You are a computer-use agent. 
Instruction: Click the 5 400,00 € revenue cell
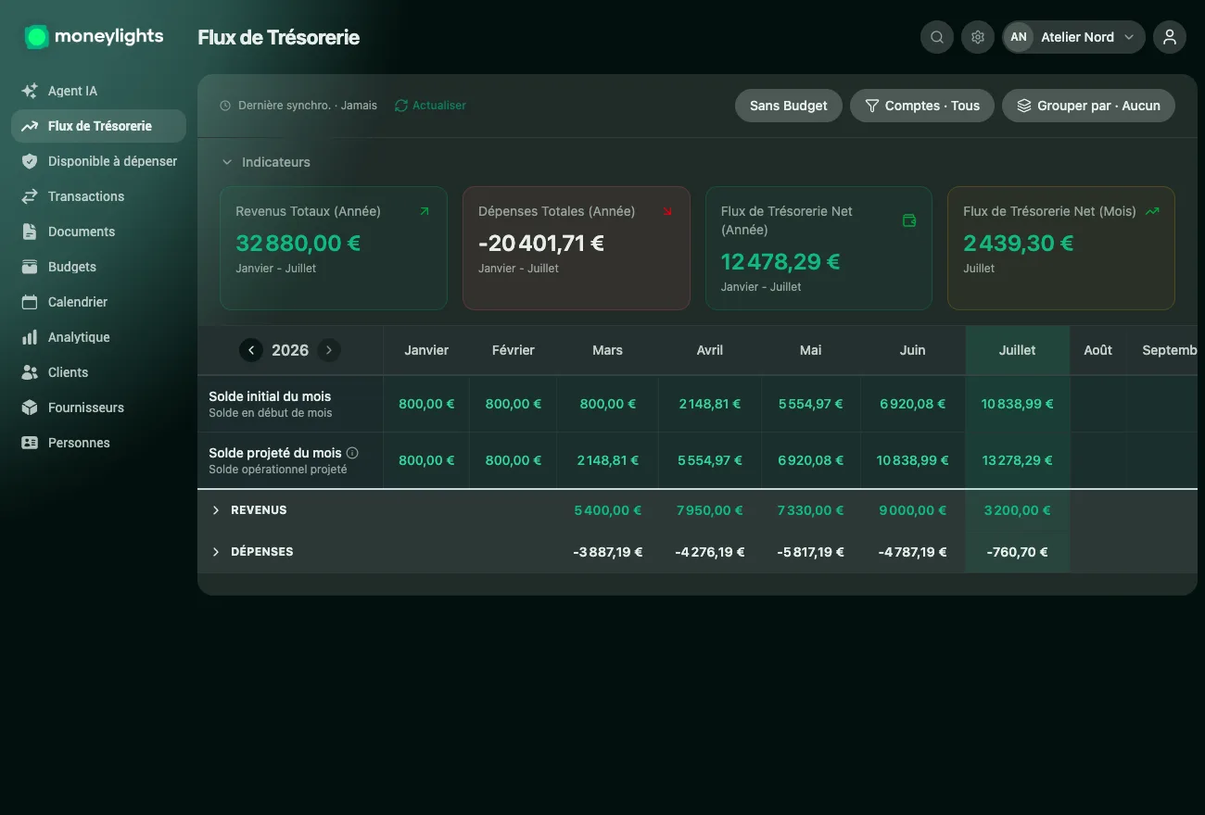[x=608, y=510]
